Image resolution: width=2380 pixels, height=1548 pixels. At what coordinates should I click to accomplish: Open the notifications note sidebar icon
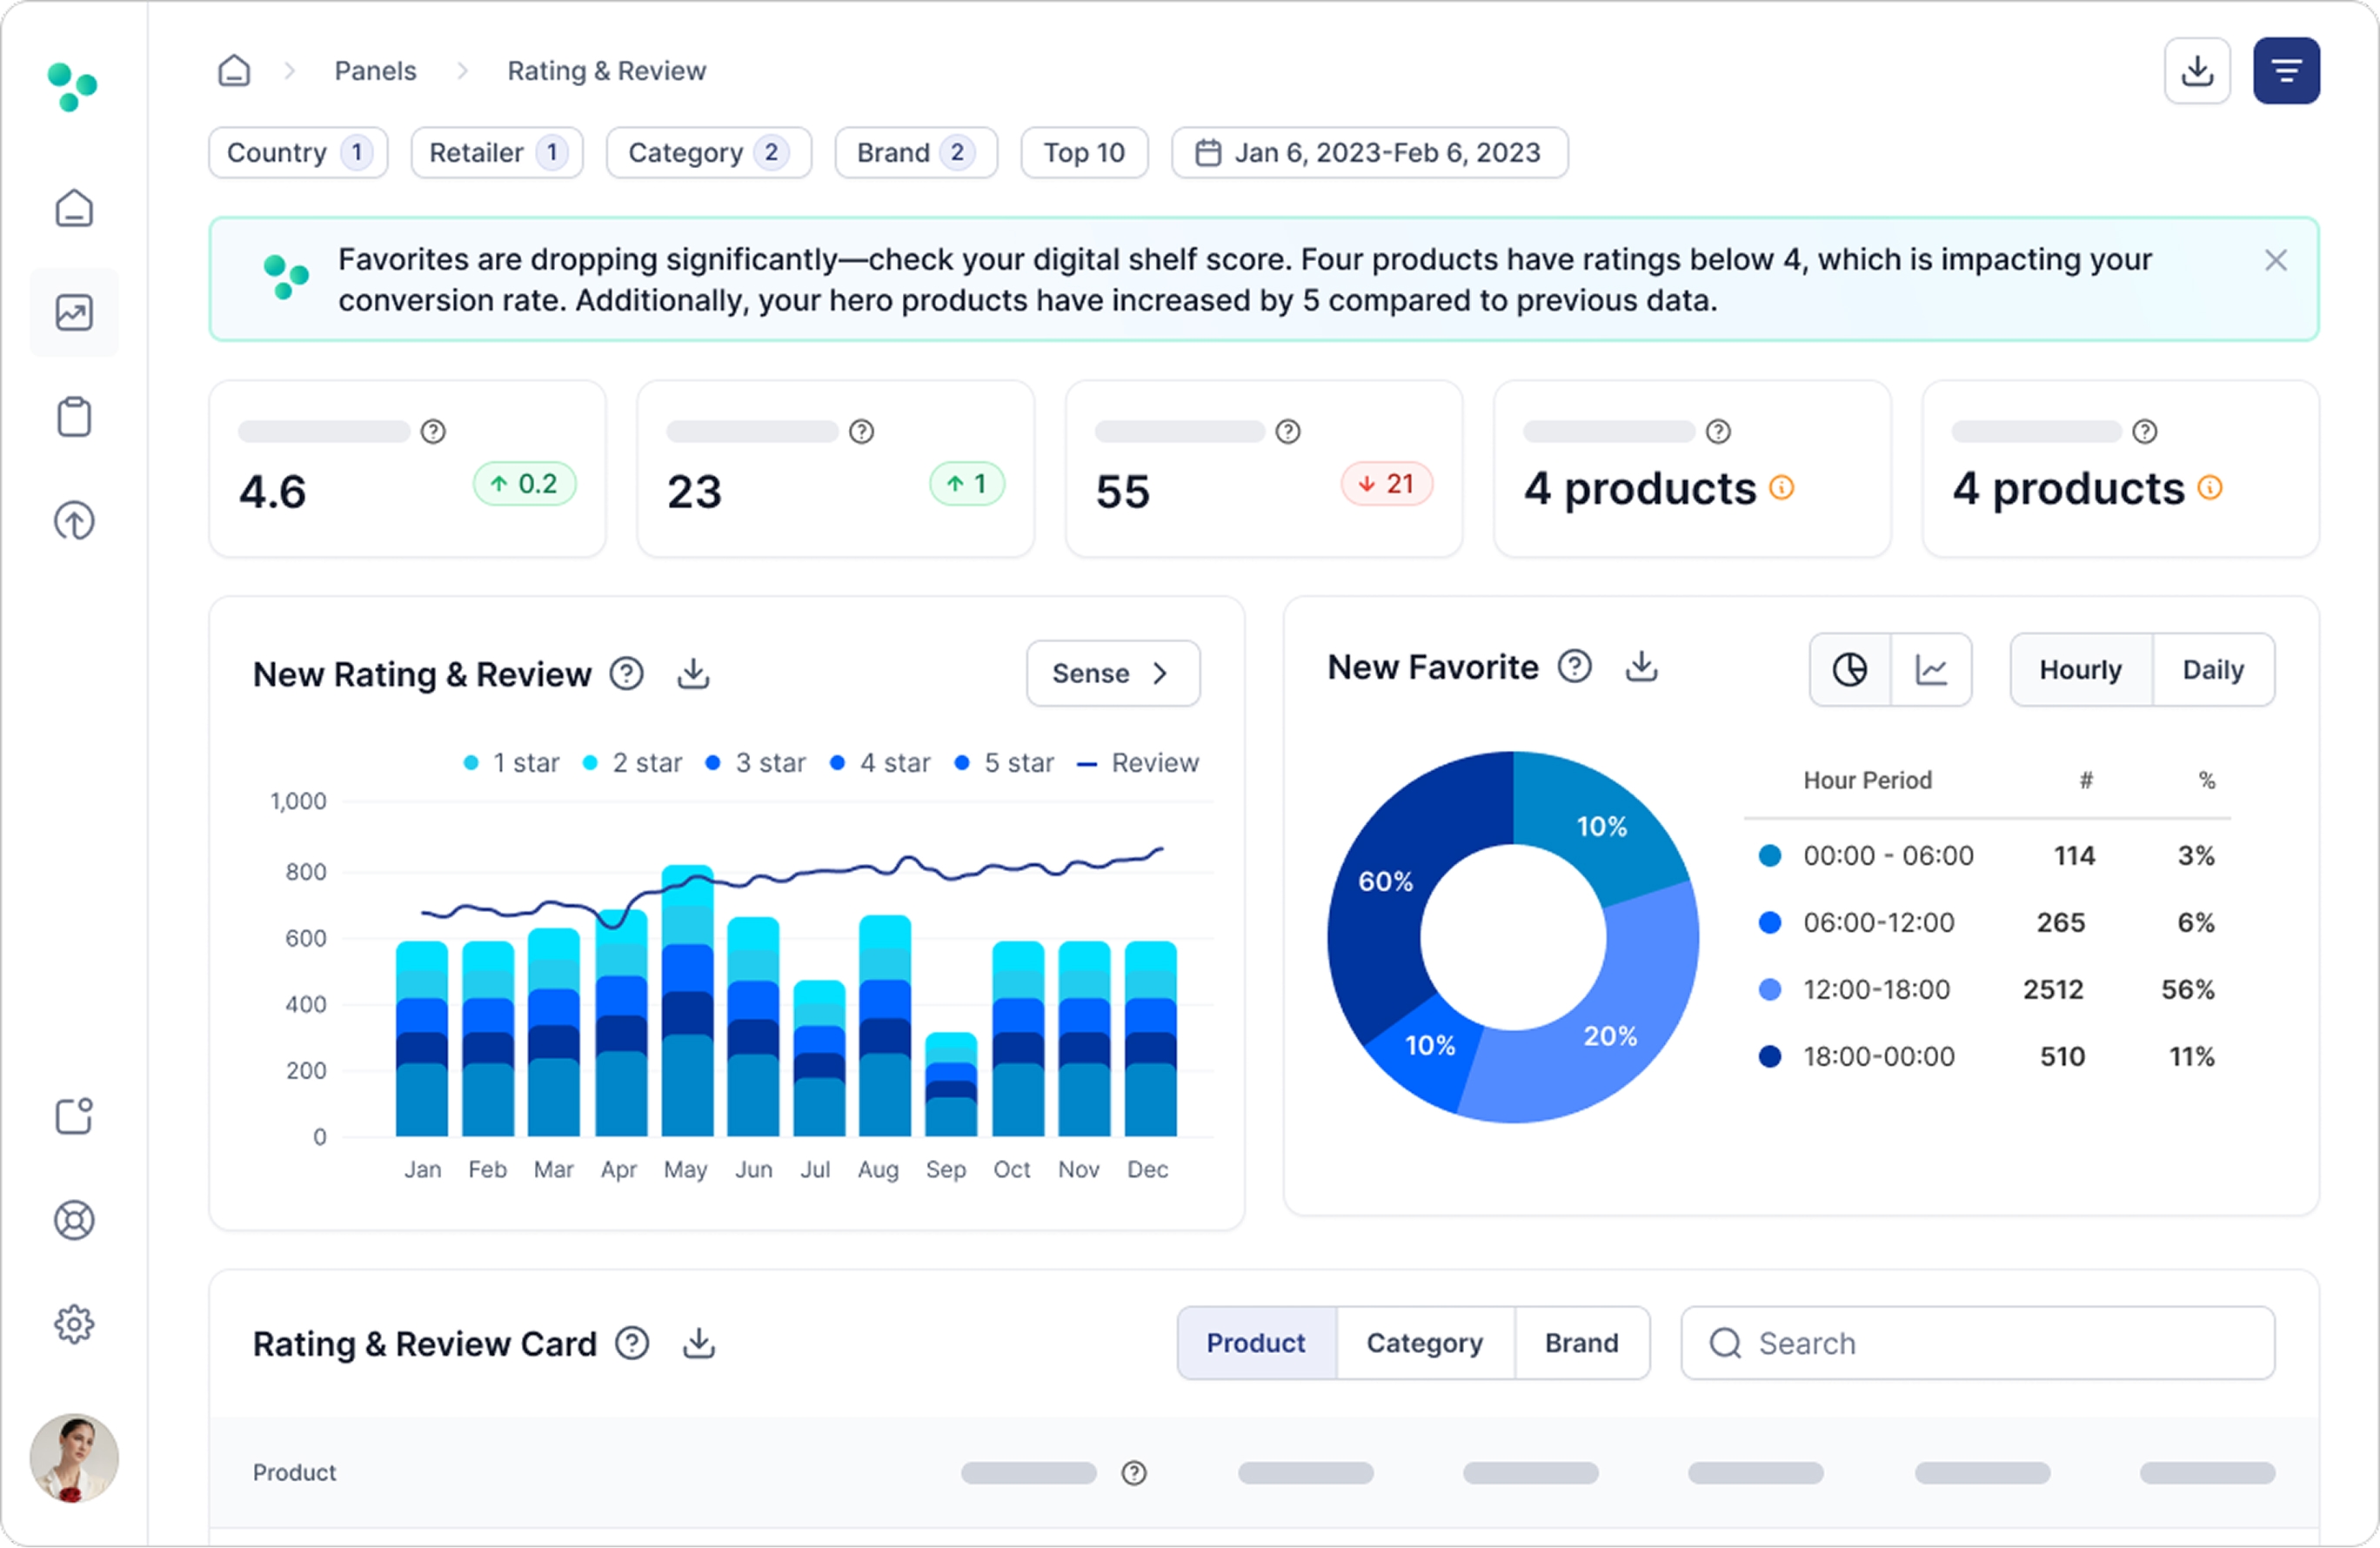pyautogui.click(x=74, y=1116)
